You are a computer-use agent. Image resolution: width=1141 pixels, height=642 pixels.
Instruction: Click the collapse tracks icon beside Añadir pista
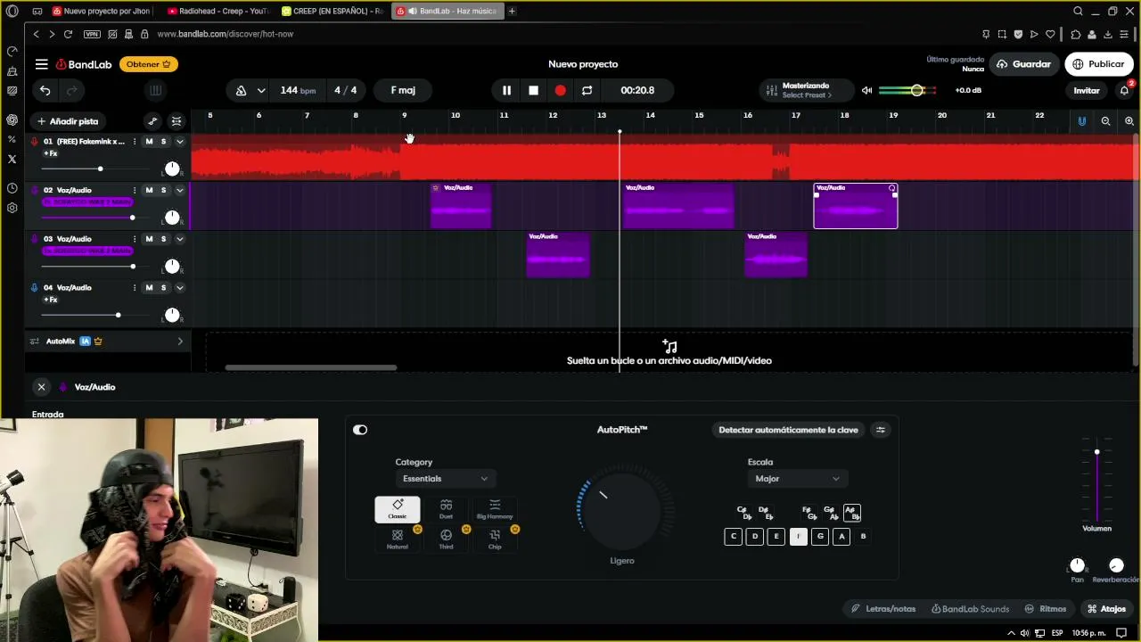176,121
